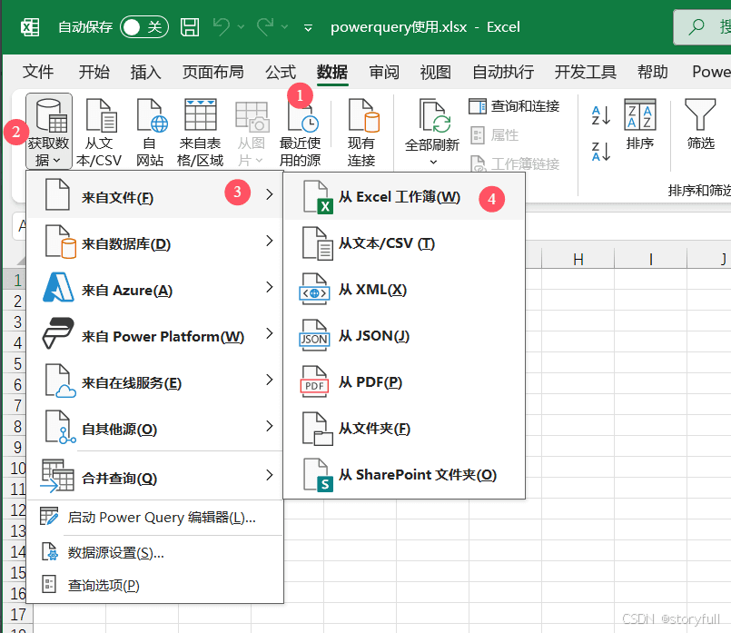
Task: Switch to the 开发工具 tab
Action: pos(586,72)
